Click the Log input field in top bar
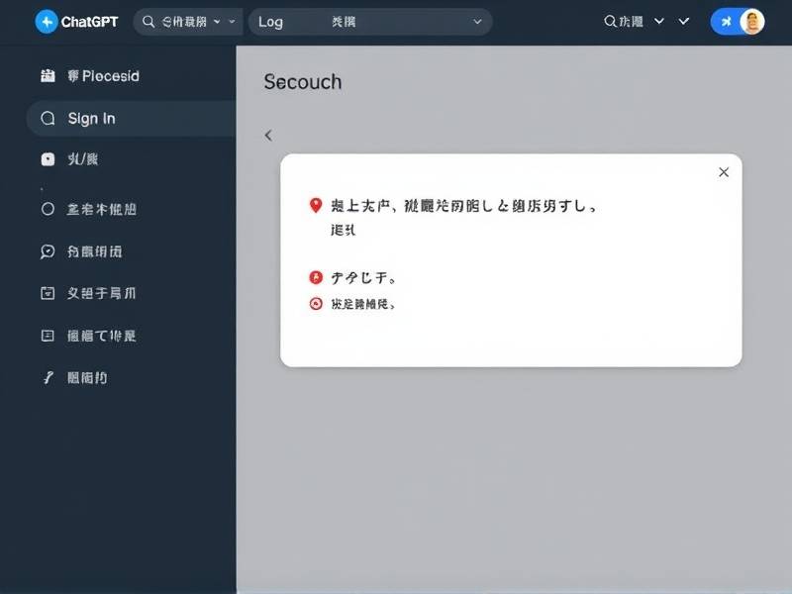The image size is (792, 594). pyautogui.click(x=366, y=22)
